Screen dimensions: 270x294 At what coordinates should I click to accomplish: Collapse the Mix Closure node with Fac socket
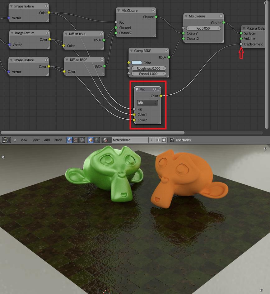[119, 11]
